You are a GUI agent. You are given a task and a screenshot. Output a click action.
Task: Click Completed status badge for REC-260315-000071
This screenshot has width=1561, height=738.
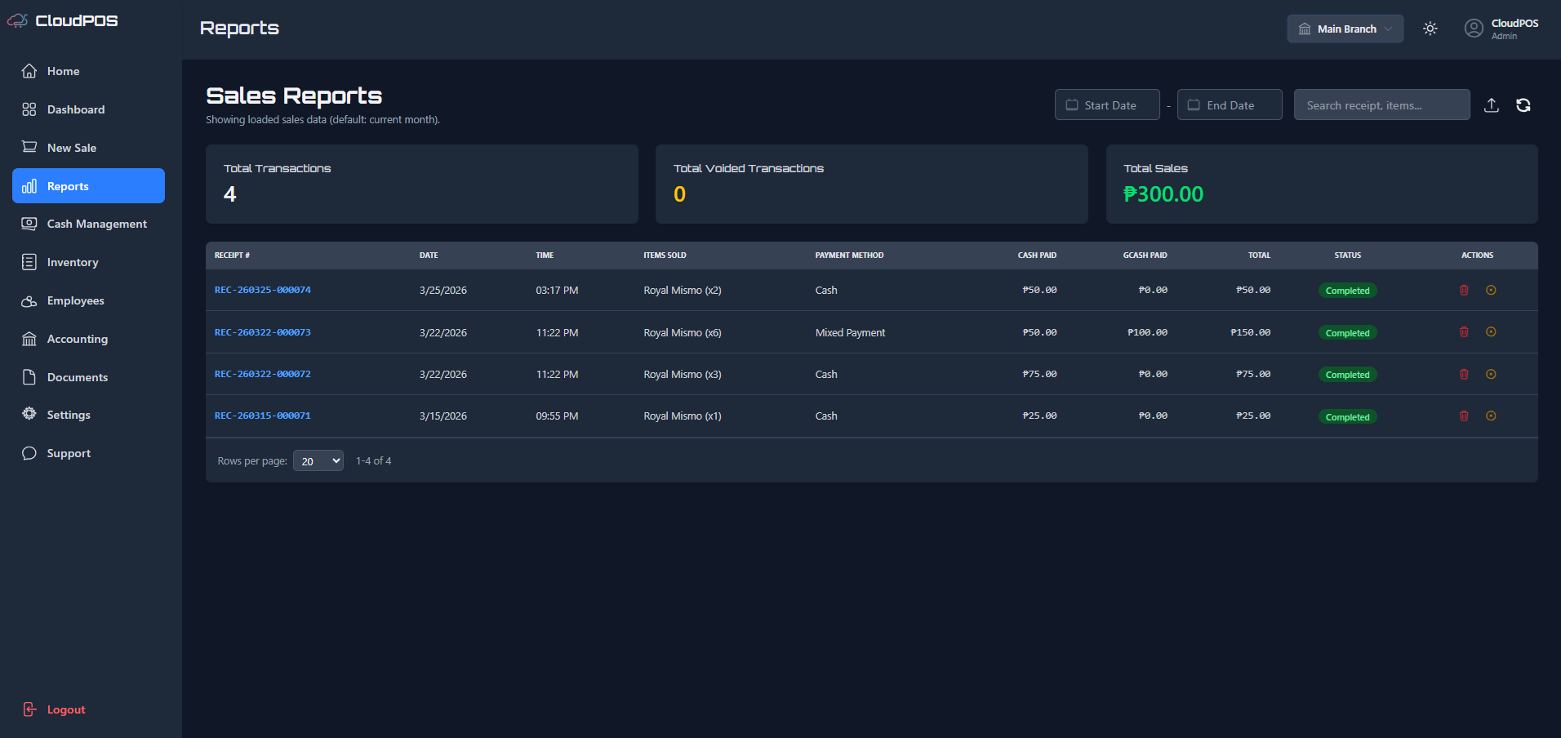1348,417
